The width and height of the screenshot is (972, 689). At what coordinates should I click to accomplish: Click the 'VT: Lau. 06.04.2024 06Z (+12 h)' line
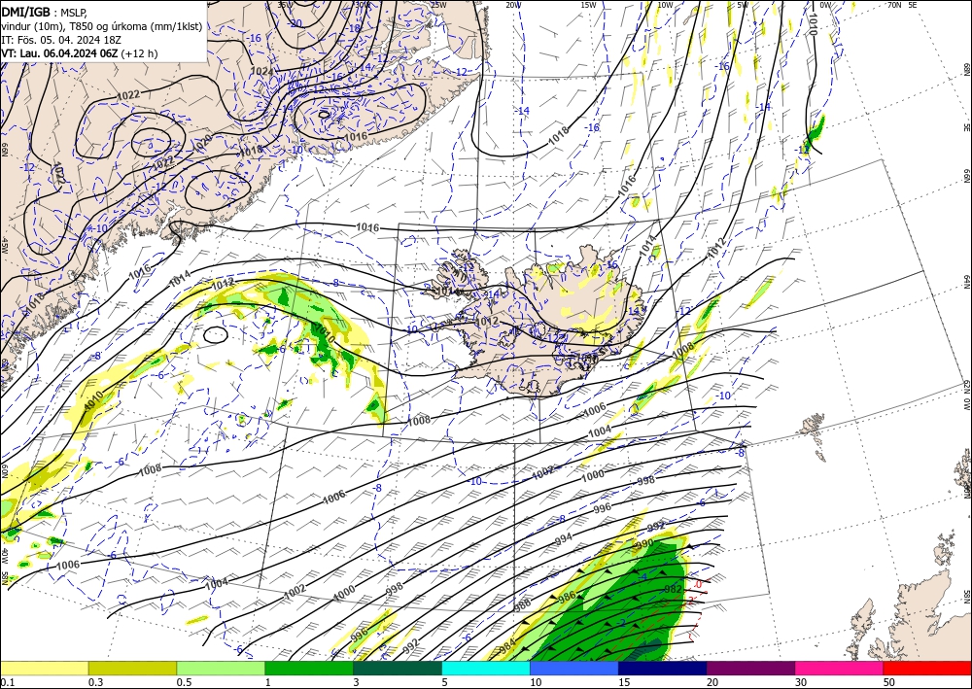80,53
